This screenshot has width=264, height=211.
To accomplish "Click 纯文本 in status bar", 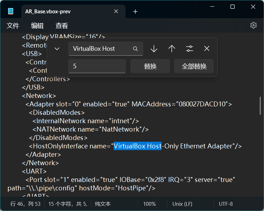I will (103, 204).
